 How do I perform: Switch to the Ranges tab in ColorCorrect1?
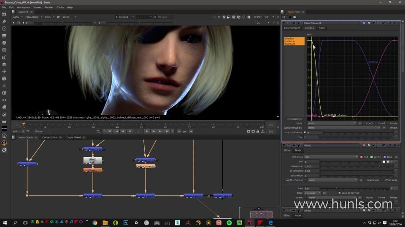pyautogui.click(x=309, y=28)
